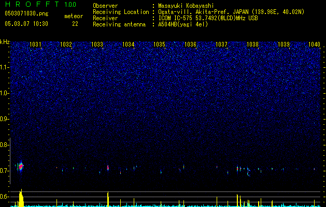The height and width of the screenshot is (207, 326).
Task: Click the 1036 time axis marker
Action: click(x=190, y=45)
